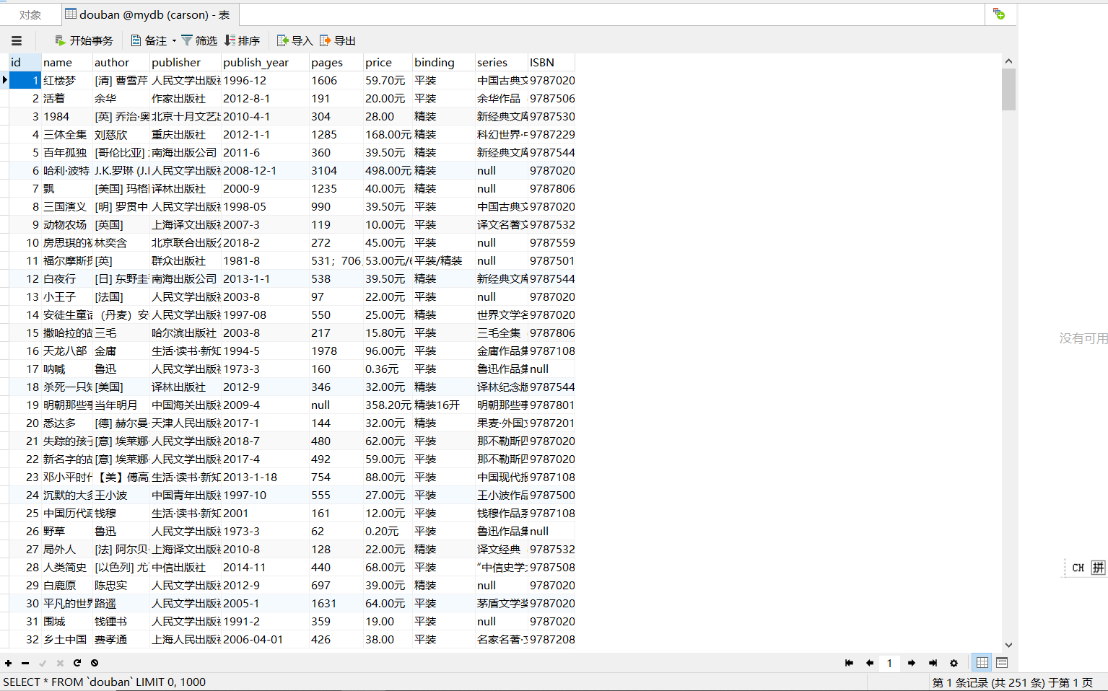Delete the selected record with the minus icon
The height and width of the screenshot is (691, 1108).
(x=25, y=663)
